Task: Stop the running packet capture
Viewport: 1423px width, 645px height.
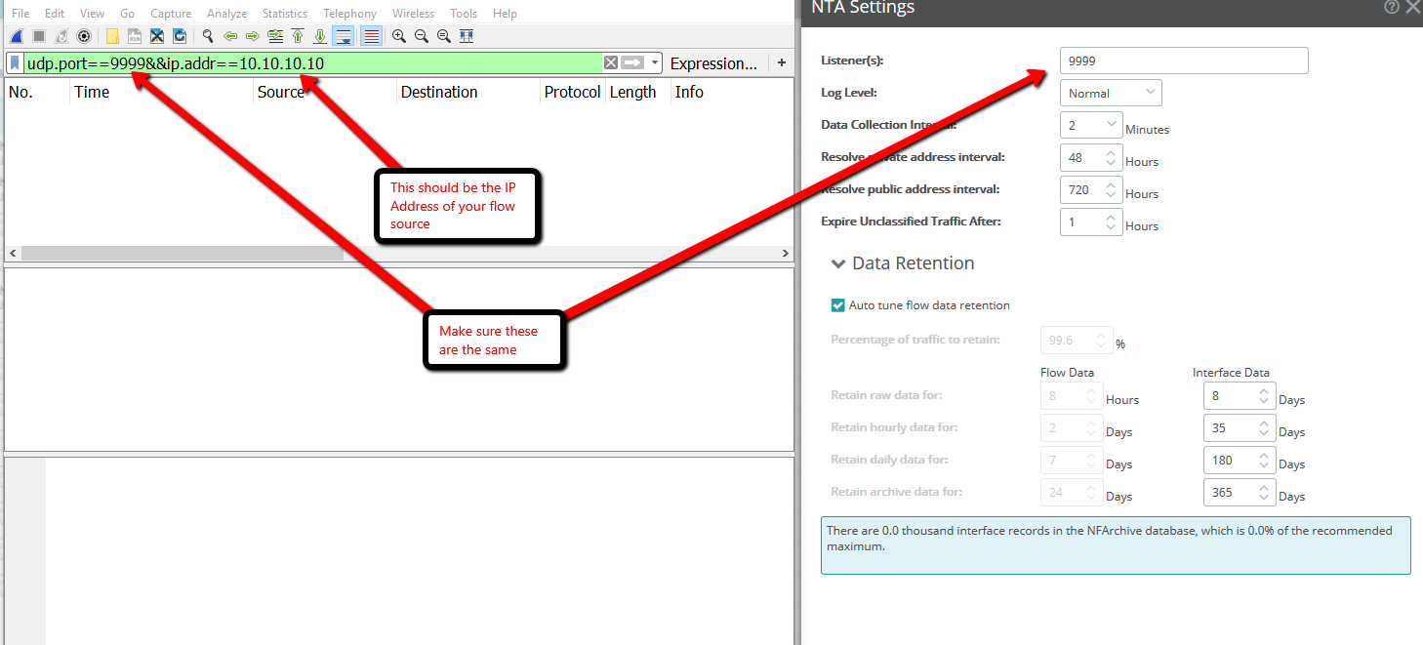Action: coord(39,36)
